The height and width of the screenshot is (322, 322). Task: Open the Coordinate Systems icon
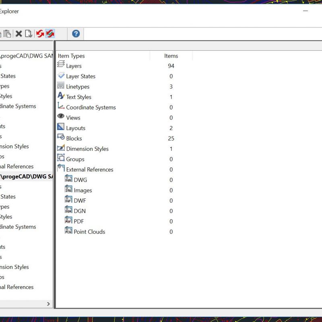pos(61,107)
